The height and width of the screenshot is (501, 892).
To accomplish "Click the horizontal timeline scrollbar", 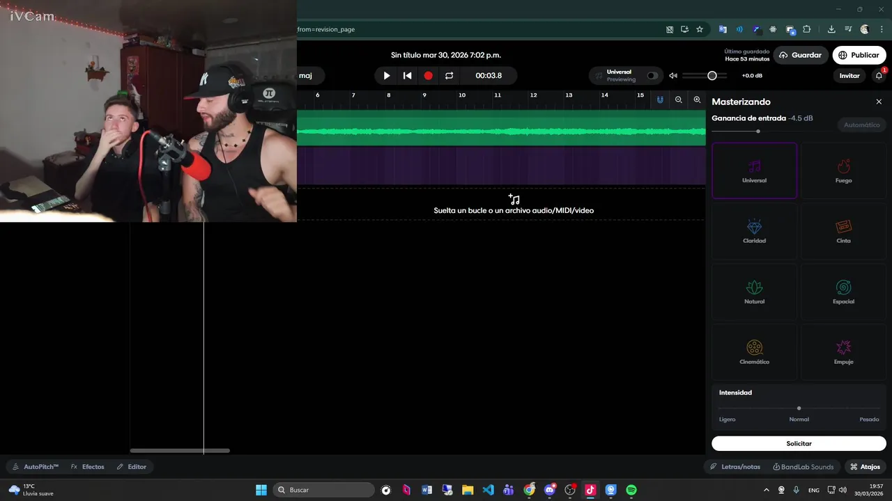I will tap(180, 451).
